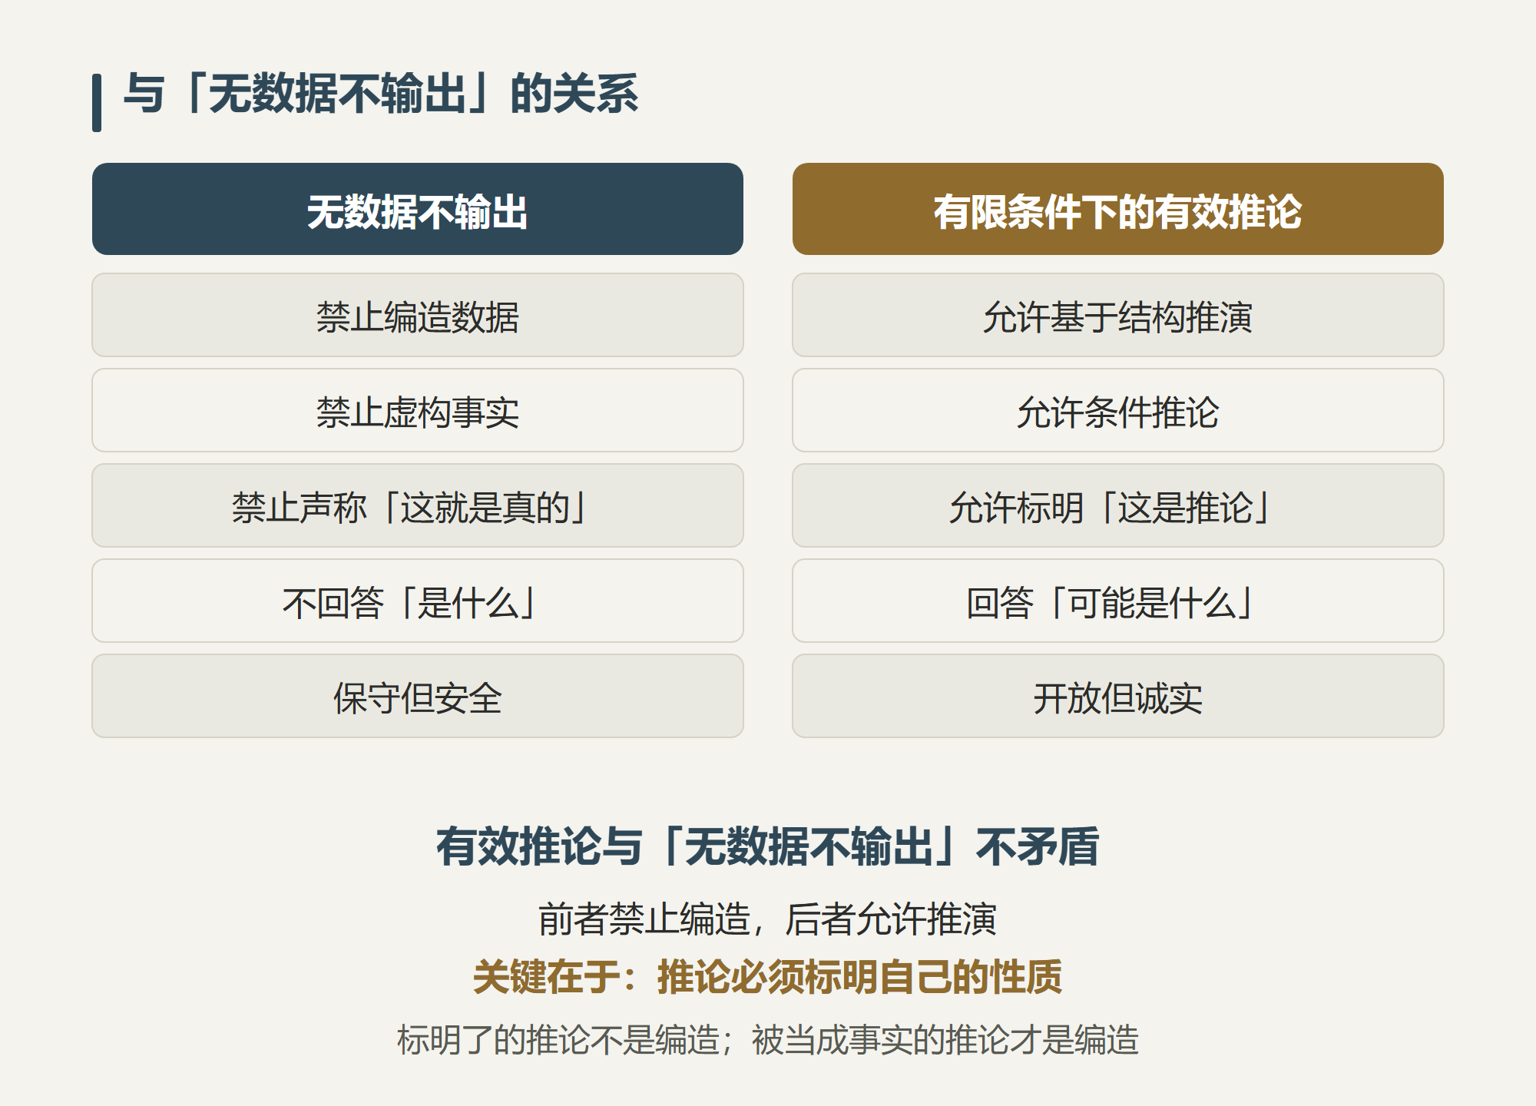Click the dark blue 无数据不输出 header
Image resolution: width=1536 pixels, height=1106 pixels.
point(418,209)
